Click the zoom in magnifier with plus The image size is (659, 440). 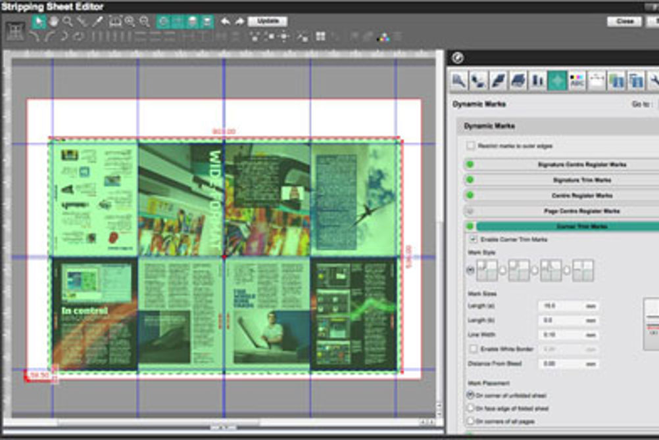click(130, 22)
